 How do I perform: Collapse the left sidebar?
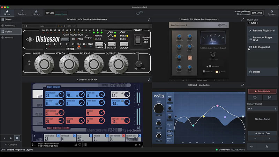tap(11, 144)
